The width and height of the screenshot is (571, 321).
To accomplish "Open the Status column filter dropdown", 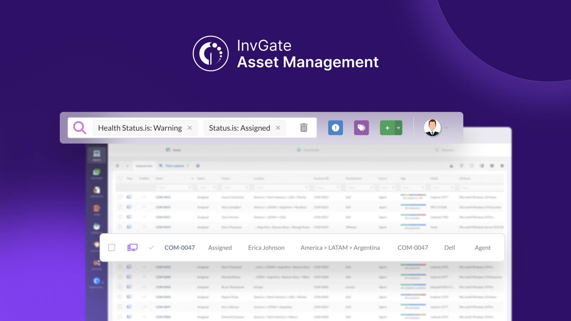I will pos(207,188).
